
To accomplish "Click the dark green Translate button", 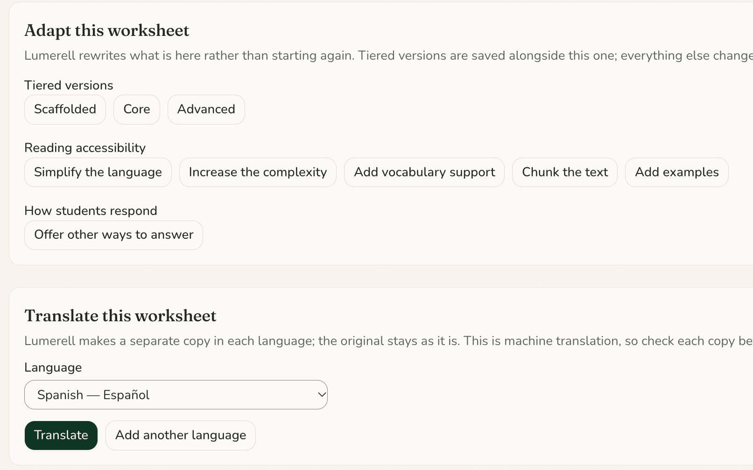I will (61, 435).
